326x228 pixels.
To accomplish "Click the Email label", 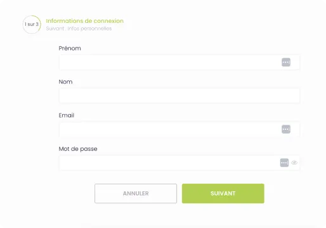I will (67, 115).
